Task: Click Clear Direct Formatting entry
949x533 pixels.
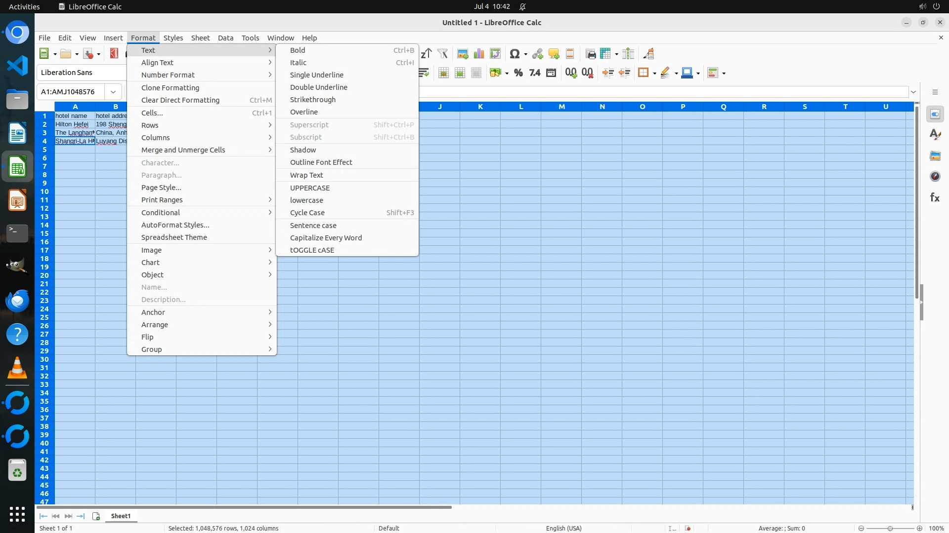Action: coord(180,100)
